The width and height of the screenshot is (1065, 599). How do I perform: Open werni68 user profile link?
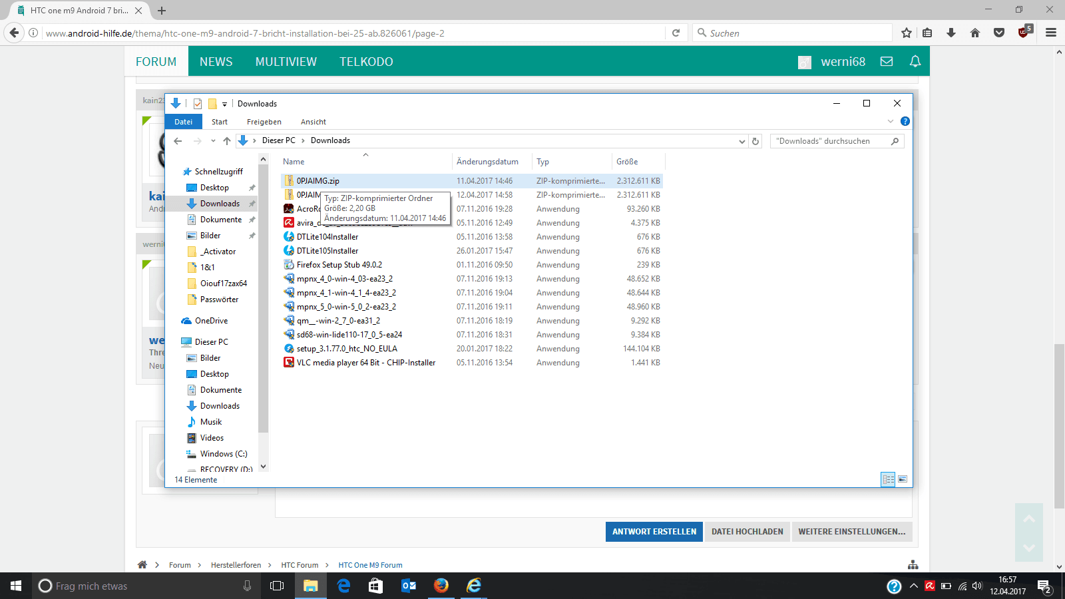843,61
